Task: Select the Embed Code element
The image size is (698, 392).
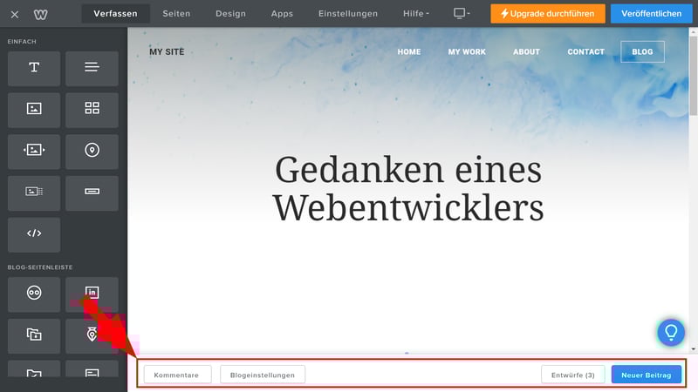Action: tap(34, 234)
